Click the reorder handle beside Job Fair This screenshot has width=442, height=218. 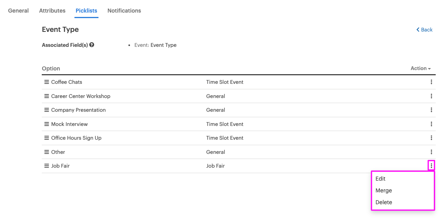point(46,166)
